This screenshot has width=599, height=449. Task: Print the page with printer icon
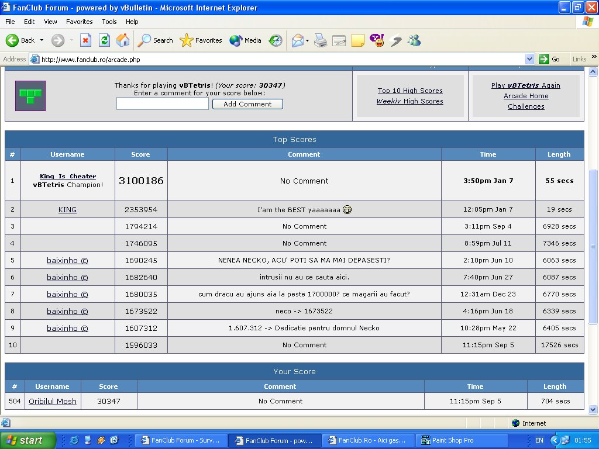(321, 40)
